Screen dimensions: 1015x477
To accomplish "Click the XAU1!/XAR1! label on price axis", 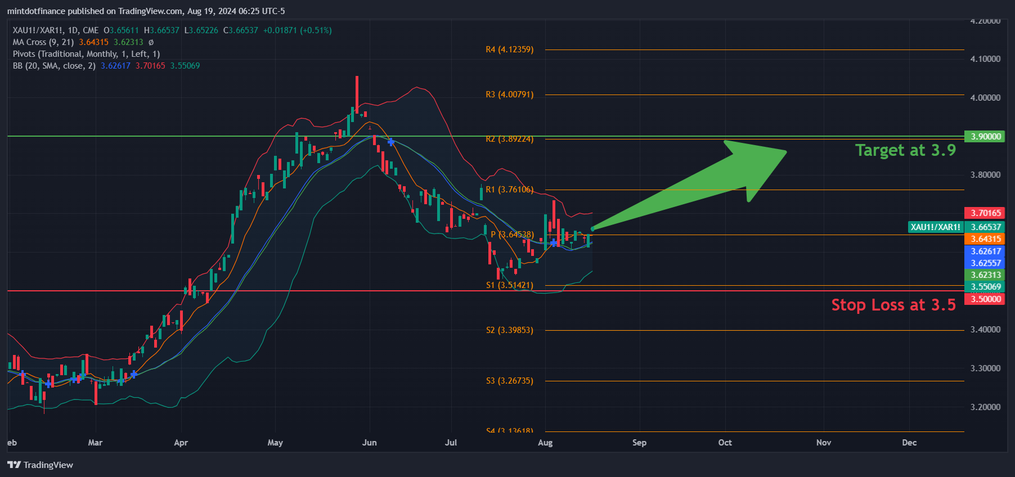I will pyautogui.click(x=936, y=227).
